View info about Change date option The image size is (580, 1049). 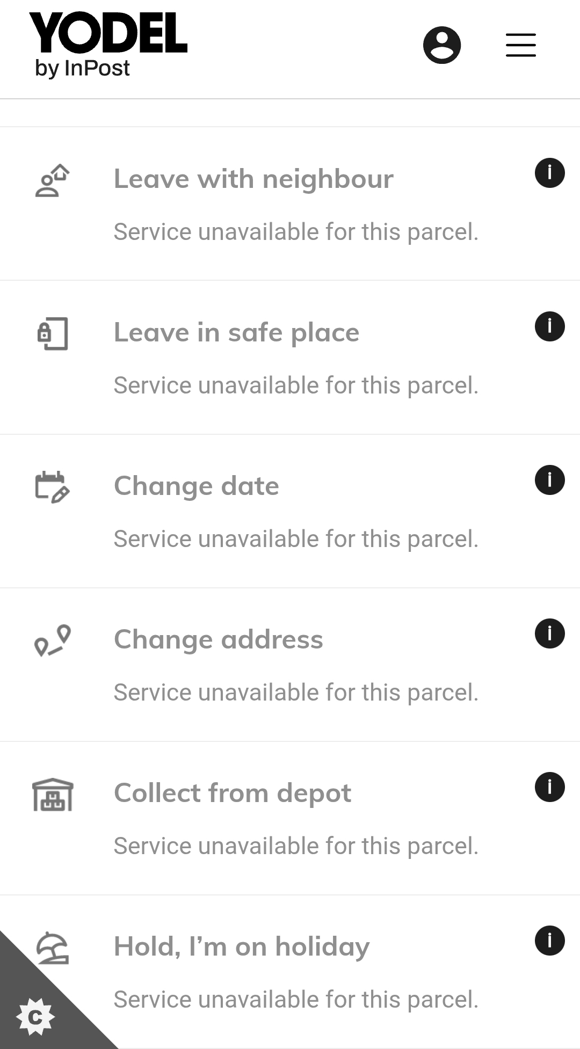pos(549,480)
